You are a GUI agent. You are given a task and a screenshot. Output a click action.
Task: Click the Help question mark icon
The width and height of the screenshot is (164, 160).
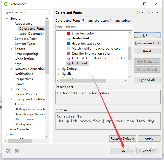pos(9,150)
